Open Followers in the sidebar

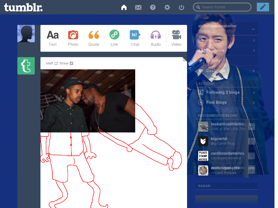pyautogui.click(x=226, y=51)
